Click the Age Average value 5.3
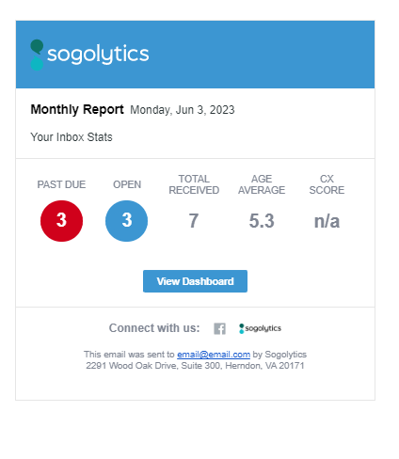Viewport: 399px width, 459px height. pos(262,221)
